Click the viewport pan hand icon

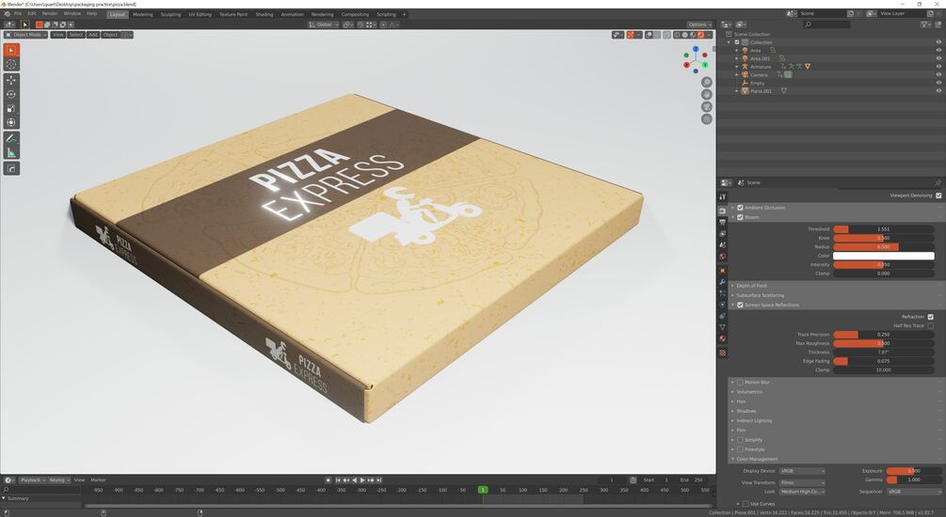[x=707, y=95]
